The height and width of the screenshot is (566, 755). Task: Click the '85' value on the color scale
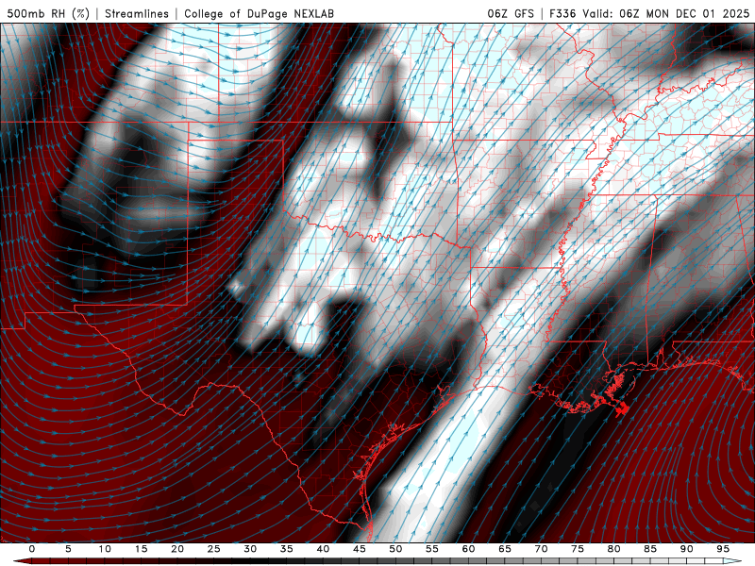pos(650,549)
